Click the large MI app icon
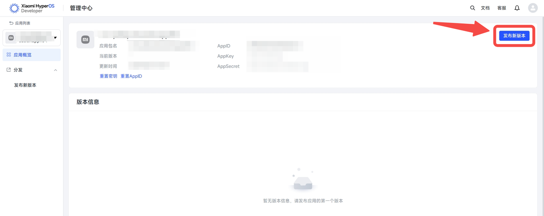Image resolution: width=544 pixels, height=216 pixels. pos(85,39)
